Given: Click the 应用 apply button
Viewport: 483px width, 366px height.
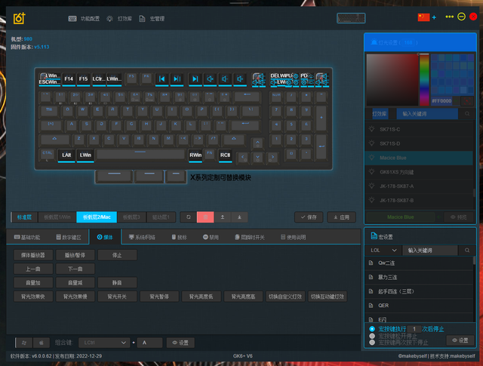Looking at the screenshot, I should (341, 217).
